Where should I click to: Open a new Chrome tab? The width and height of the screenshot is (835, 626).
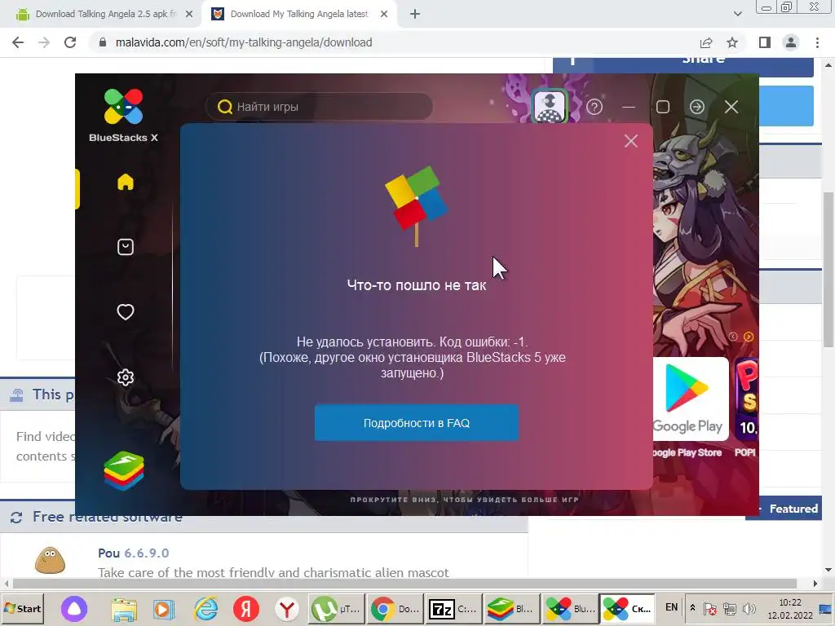coord(415,15)
